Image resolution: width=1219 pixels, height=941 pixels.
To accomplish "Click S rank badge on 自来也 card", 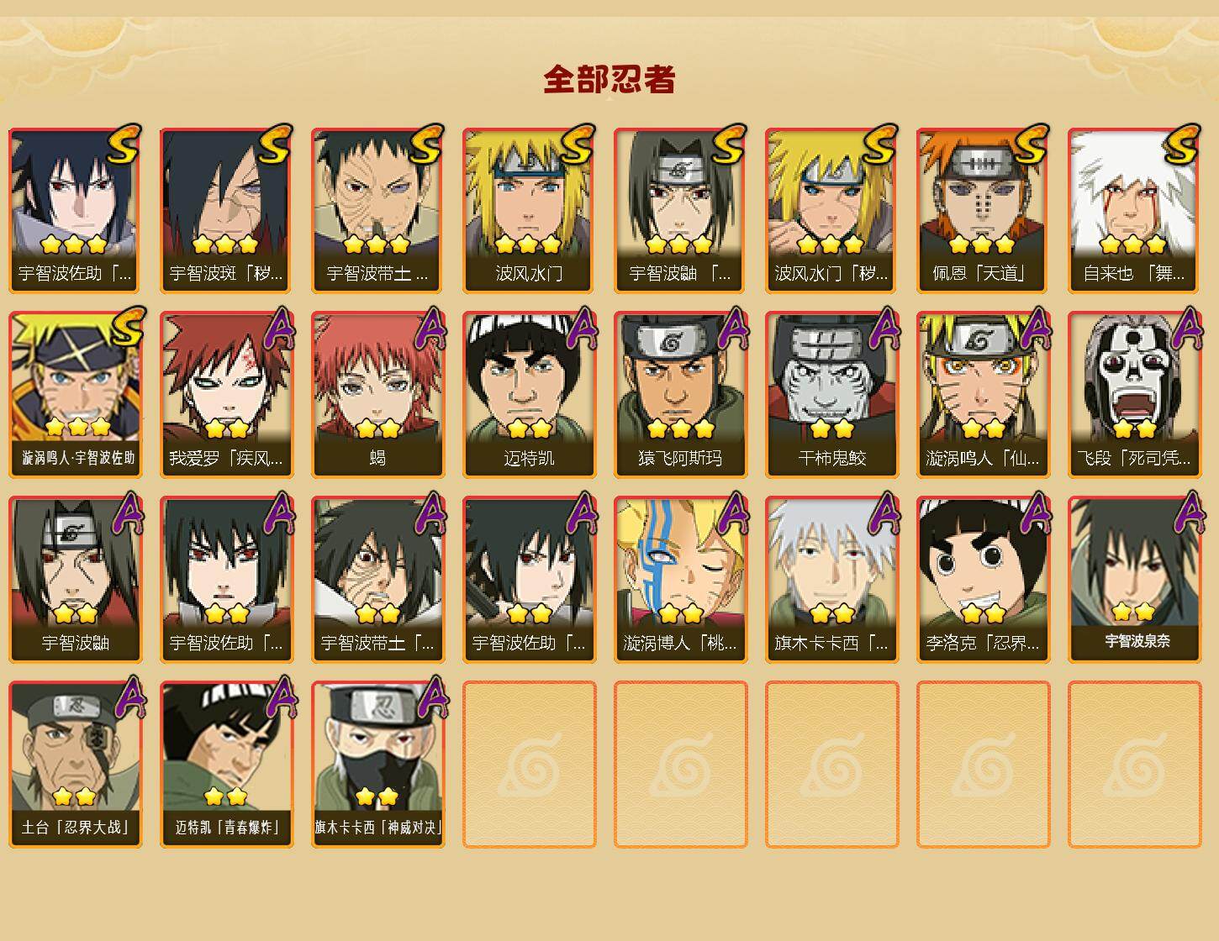I will [x=1182, y=145].
